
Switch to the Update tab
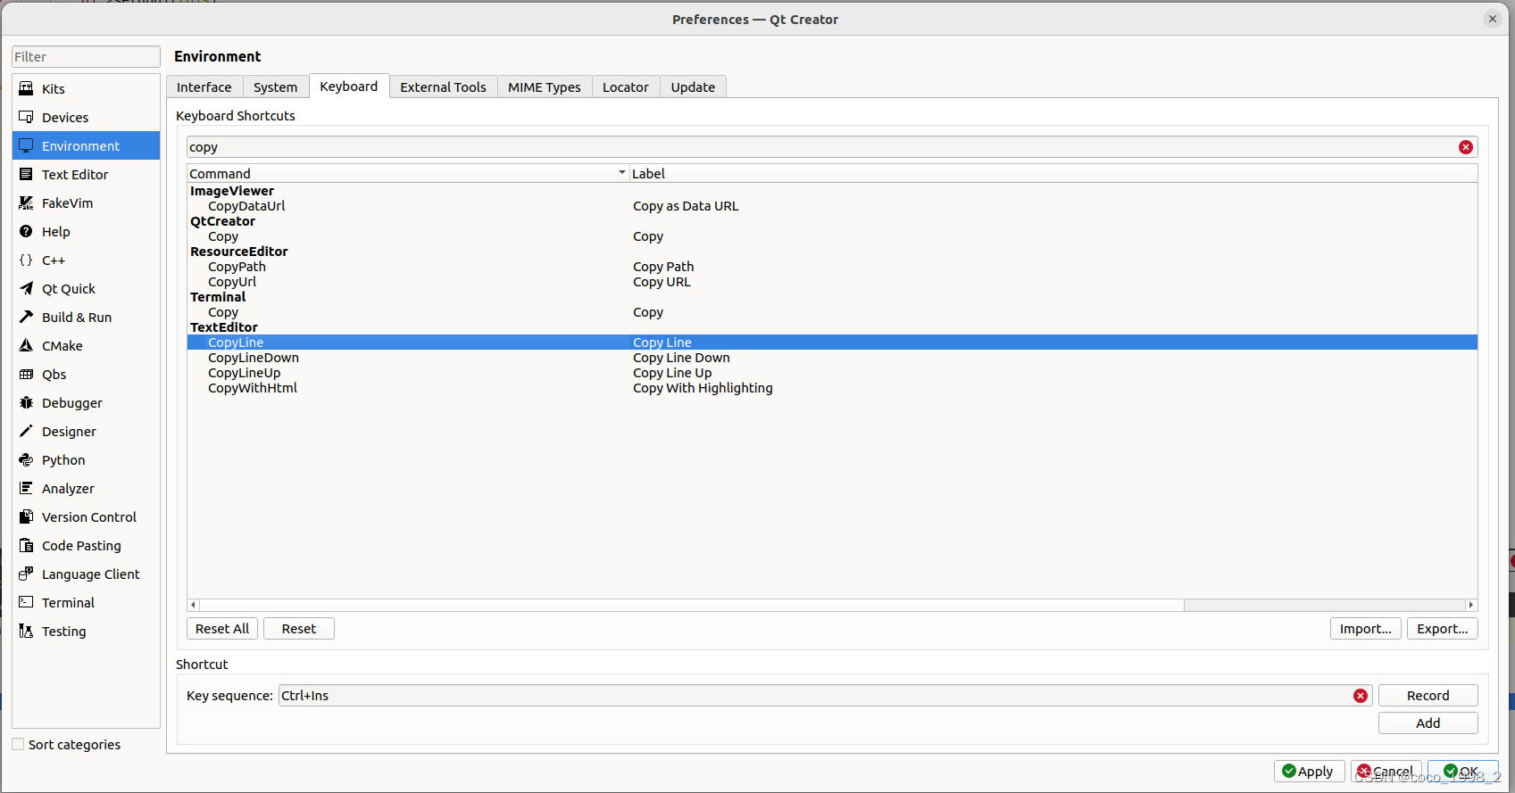pyautogui.click(x=693, y=87)
